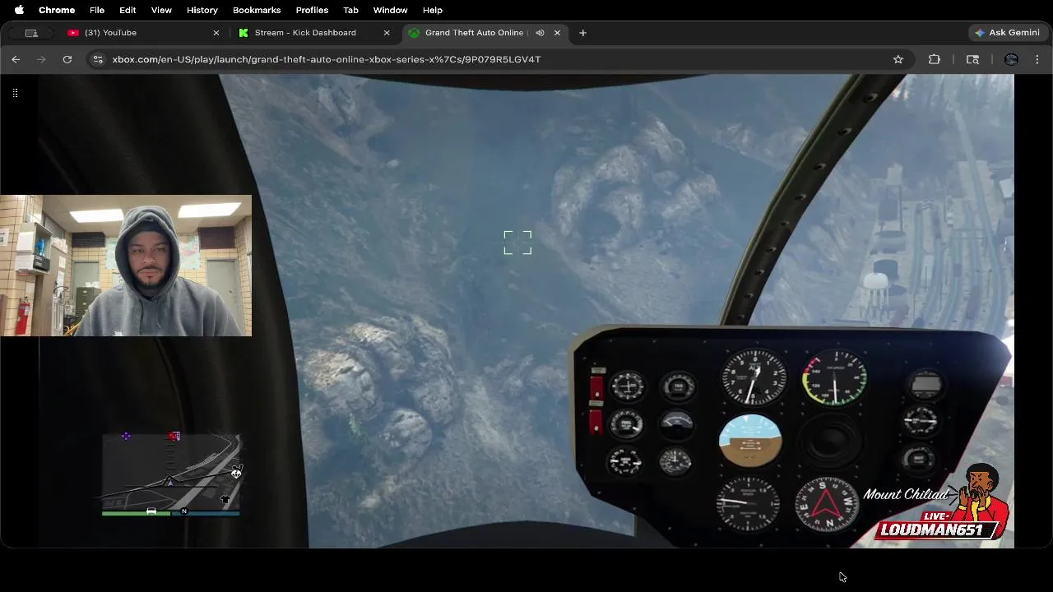Switch to the (31) YouTube tab
Image resolution: width=1053 pixels, height=592 pixels.
(141, 33)
